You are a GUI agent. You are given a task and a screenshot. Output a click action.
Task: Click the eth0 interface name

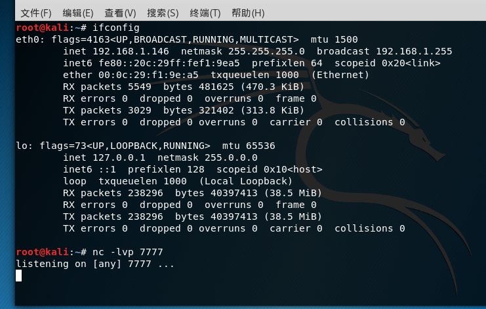tap(27, 39)
